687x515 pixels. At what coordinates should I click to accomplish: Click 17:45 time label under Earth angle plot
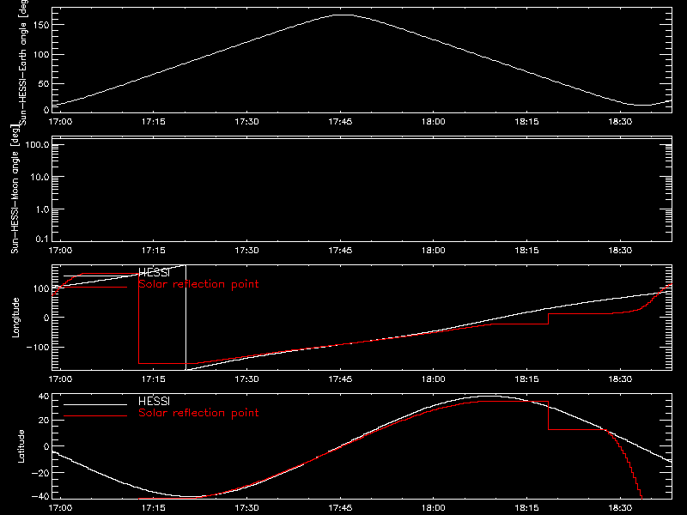point(340,122)
